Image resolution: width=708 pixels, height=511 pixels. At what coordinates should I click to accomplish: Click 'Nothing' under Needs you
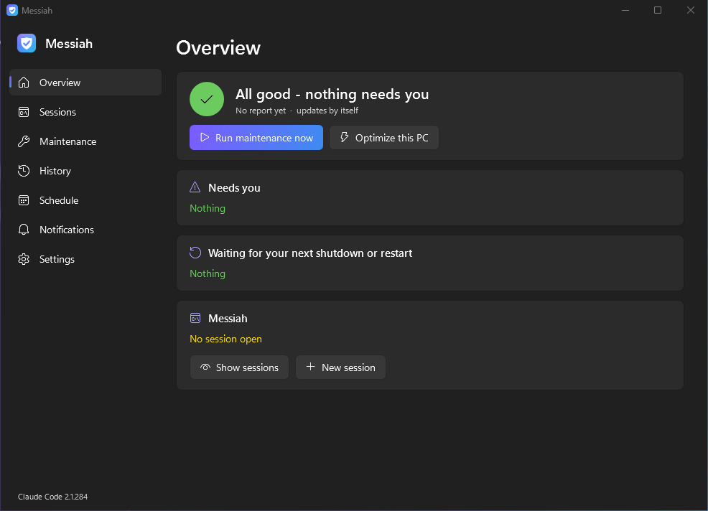click(208, 209)
